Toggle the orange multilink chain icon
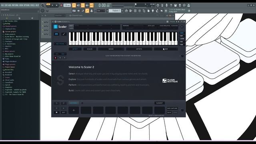The image size is (256, 144). coord(87,11)
